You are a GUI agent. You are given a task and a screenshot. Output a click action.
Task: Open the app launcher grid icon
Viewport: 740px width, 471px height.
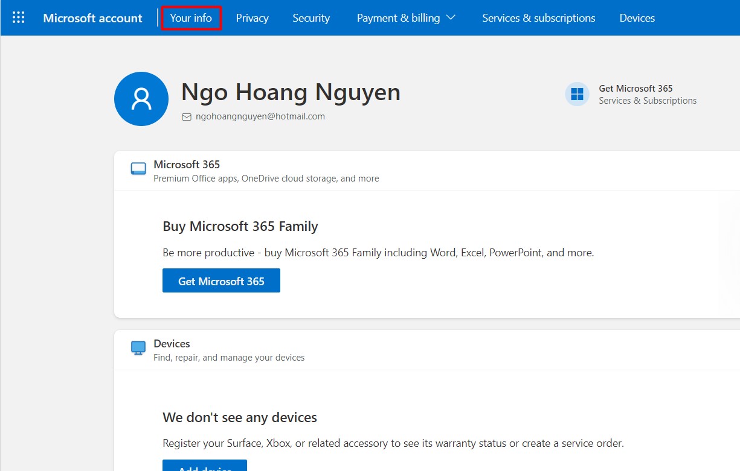(19, 17)
